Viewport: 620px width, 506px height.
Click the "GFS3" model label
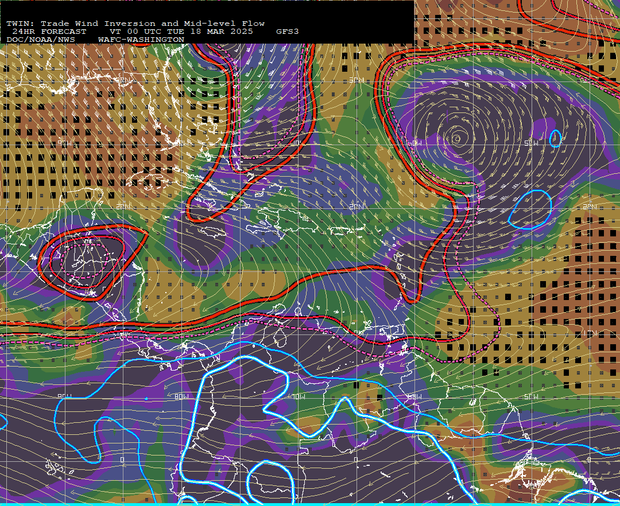click(x=288, y=32)
